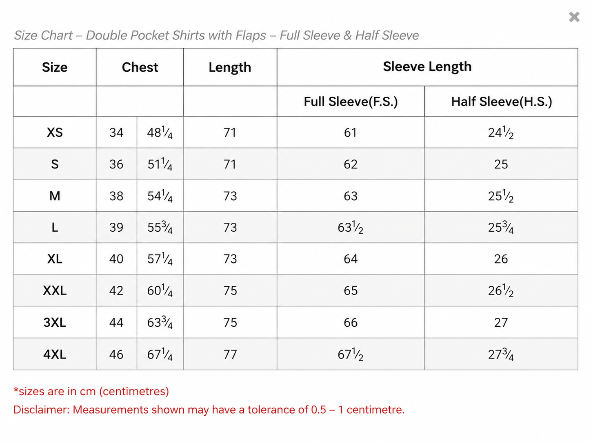Click the S size row label
Image resolution: width=591 pixels, height=443 pixels.
point(55,164)
